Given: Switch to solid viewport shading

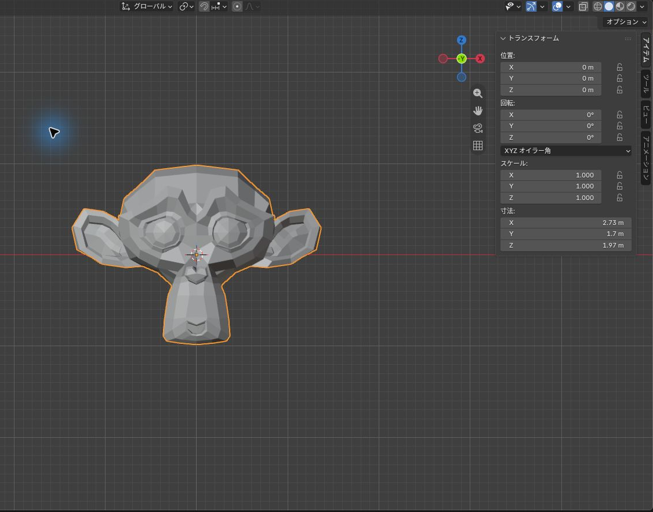Looking at the screenshot, I should [x=609, y=6].
